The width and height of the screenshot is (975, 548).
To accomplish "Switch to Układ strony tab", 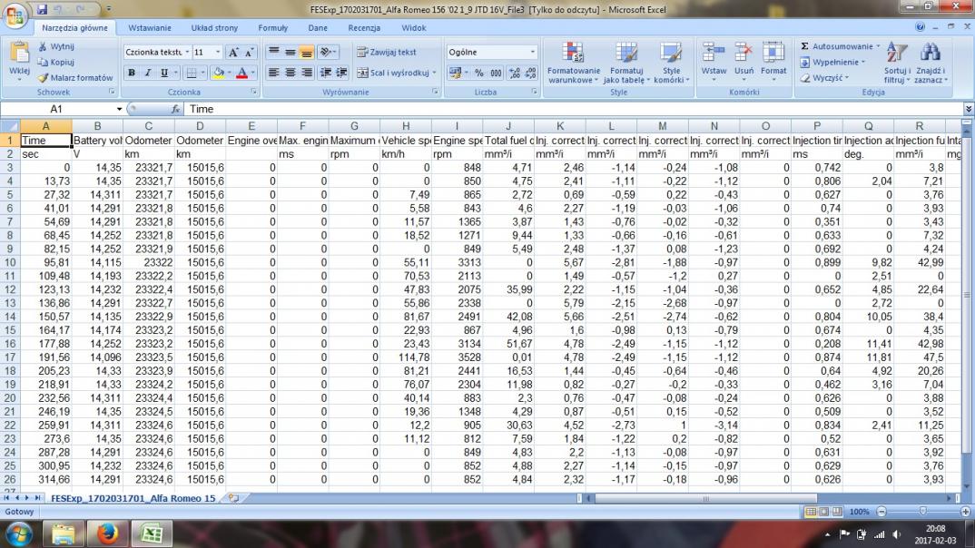I will tap(214, 28).
